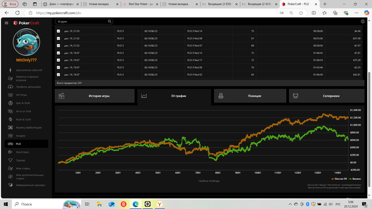
Task: Click the hand ID search magnifier icon
Action: click(109, 22)
